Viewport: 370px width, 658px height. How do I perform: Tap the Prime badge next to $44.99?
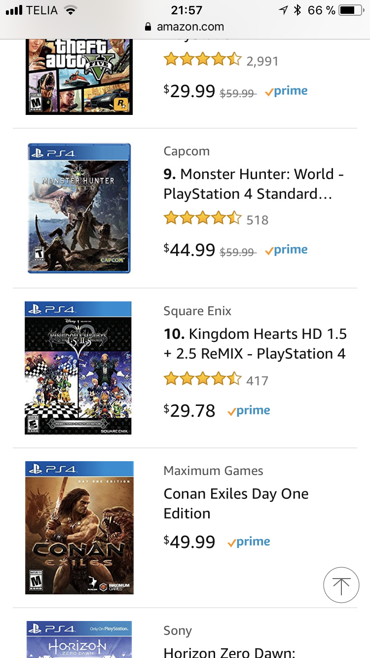tap(286, 250)
